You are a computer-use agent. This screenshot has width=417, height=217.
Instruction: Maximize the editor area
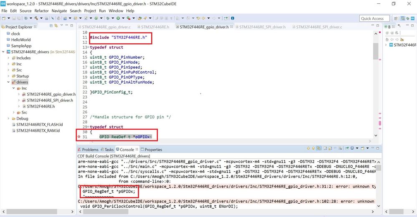(378, 25)
